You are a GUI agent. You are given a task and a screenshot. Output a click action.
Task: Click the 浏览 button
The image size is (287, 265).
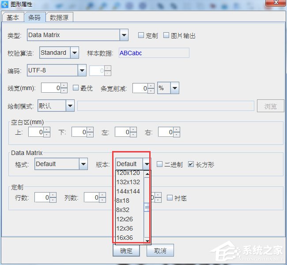tap(270, 106)
